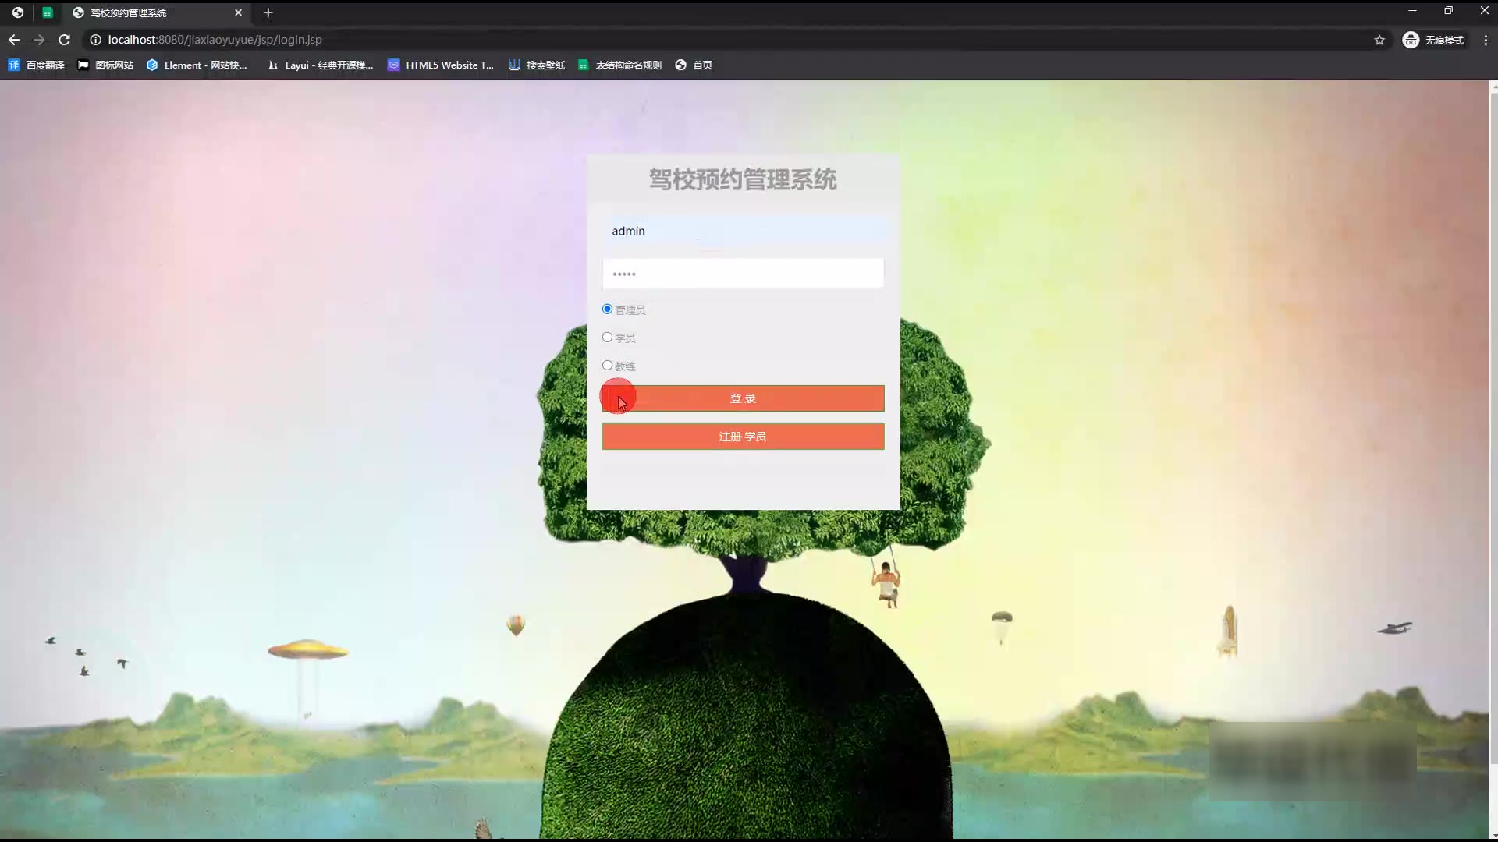
Task: Bookmark this page with the star icon
Action: point(1379,40)
